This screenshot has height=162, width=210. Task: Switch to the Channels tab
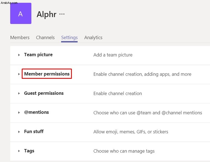tap(45, 37)
